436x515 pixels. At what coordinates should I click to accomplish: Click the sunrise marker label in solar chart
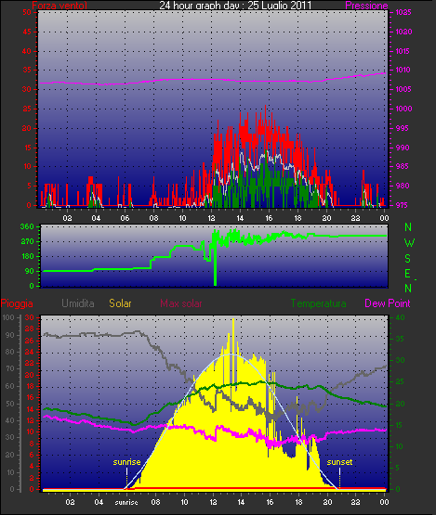point(126,462)
